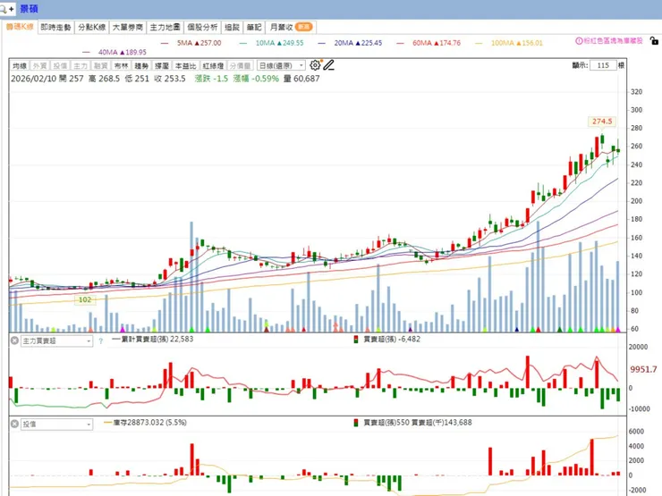
Task: Select the pencil drawing tool icon
Action: point(329,65)
